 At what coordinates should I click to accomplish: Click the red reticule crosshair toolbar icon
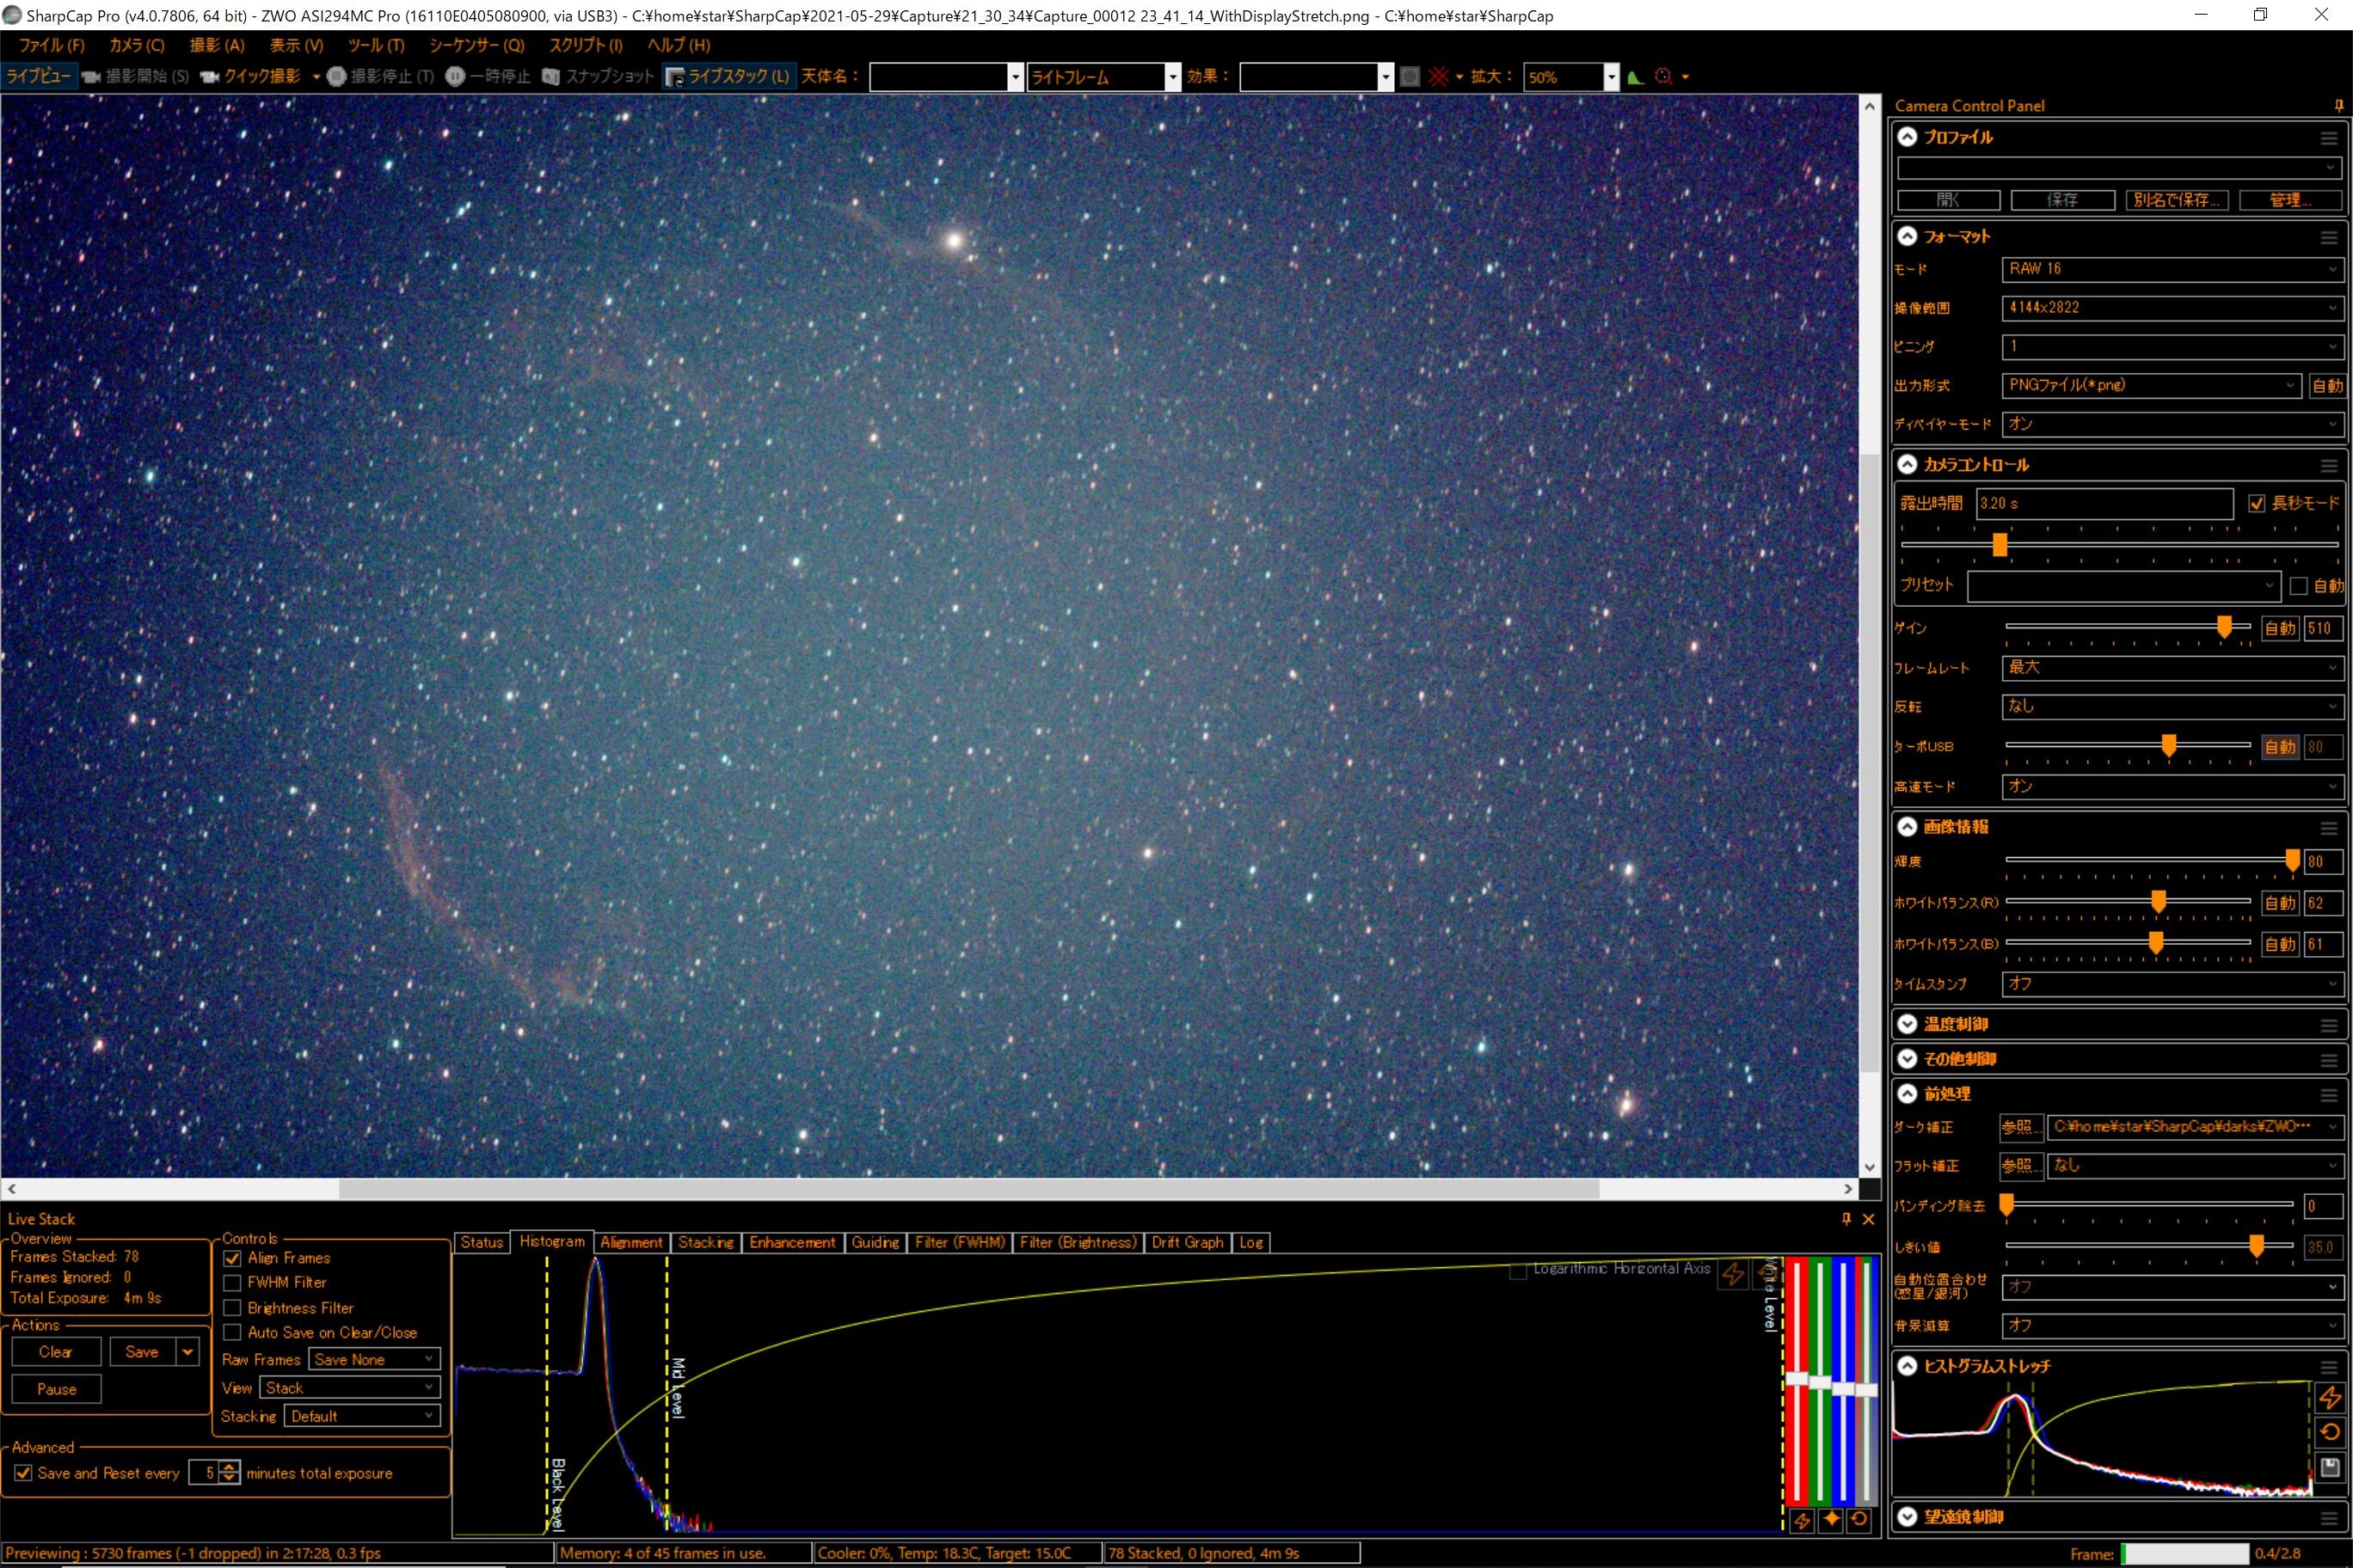click(x=1438, y=76)
